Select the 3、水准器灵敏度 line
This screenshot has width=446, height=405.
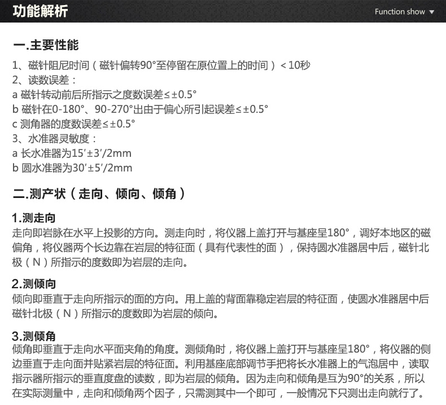pyautogui.click(x=55, y=138)
